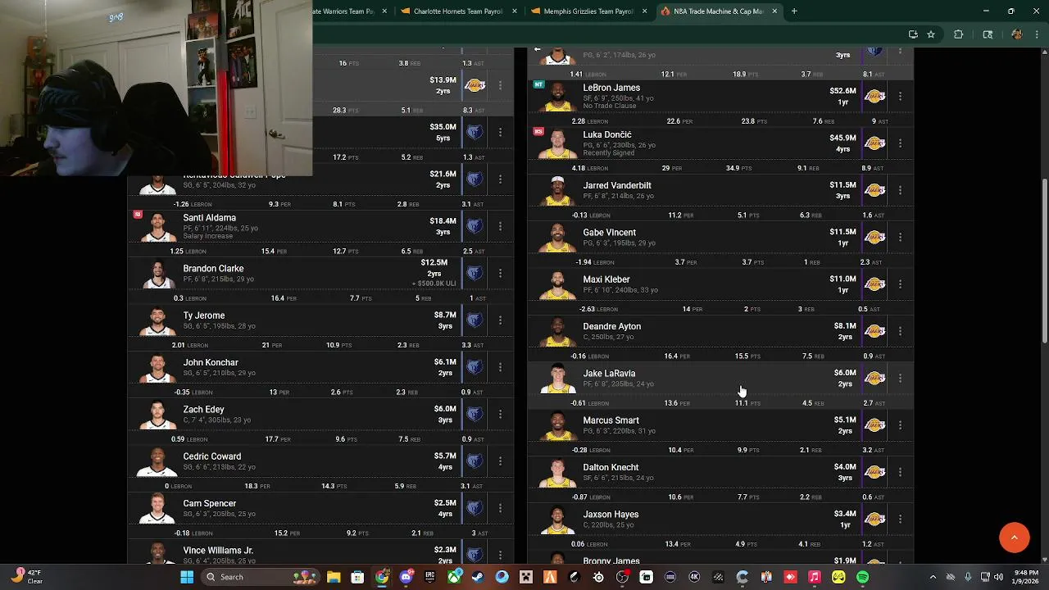Open the three-dot menu for Cedric Coward
The height and width of the screenshot is (590, 1049).
[x=500, y=461]
